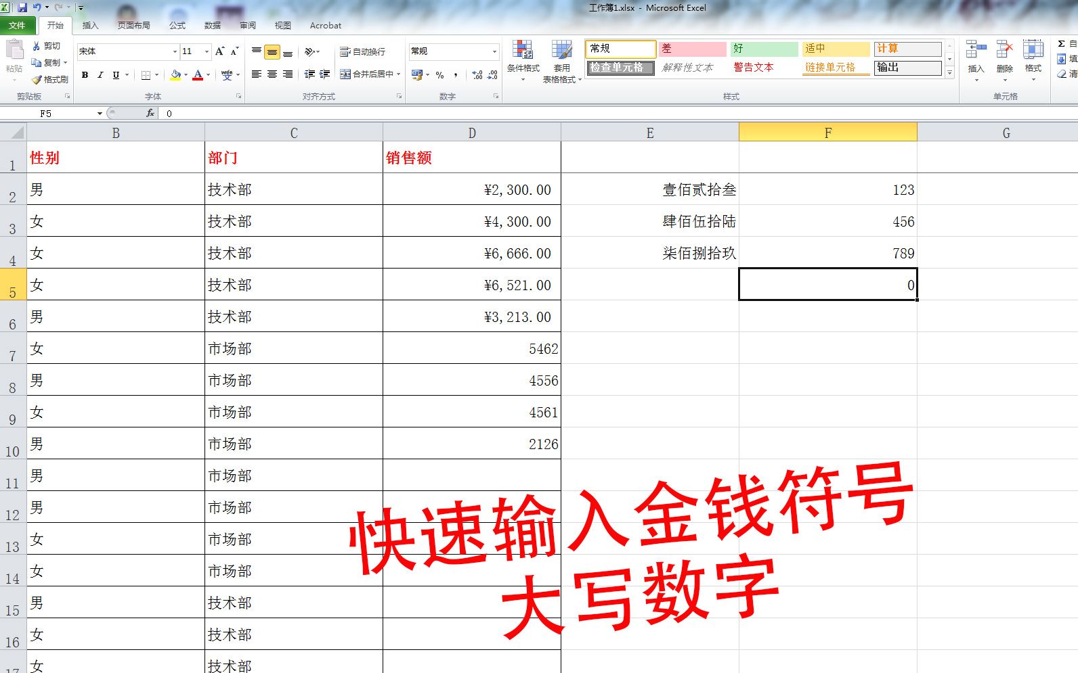1078x673 pixels.
Task: Click the Insert Function fx icon
Action: (x=150, y=114)
